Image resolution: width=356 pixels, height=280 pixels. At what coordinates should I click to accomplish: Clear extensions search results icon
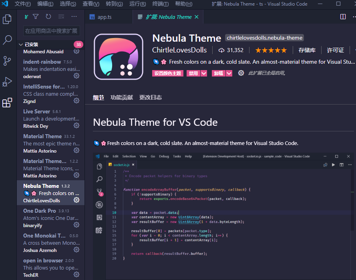coord(61,16)
